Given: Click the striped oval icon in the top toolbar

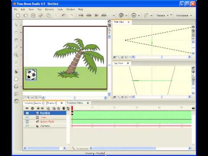Looking at the screenshot, I should (x=134, y=15).
